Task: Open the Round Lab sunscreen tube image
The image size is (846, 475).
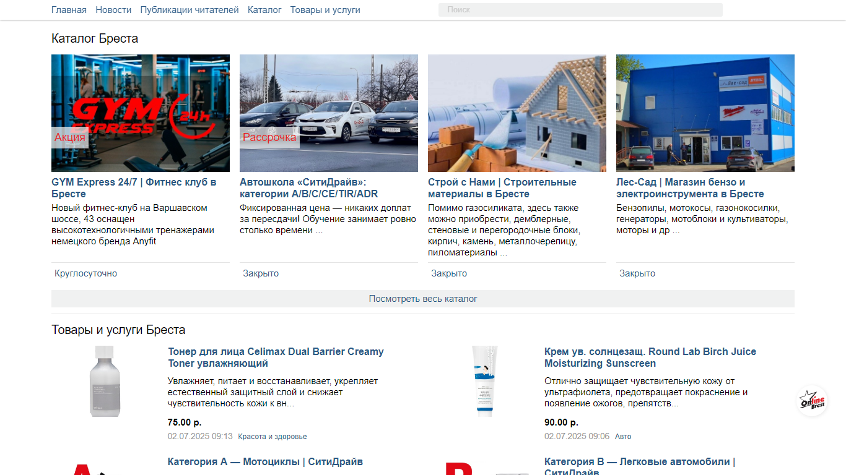Action: click(x=485, y=380)
